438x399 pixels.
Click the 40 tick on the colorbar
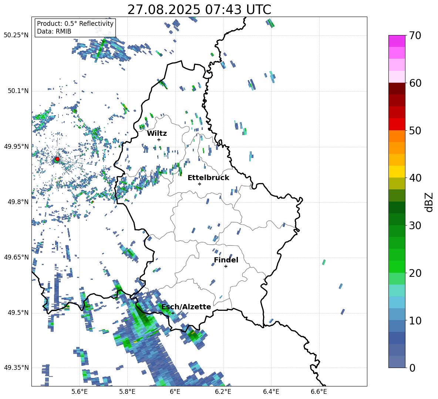(x=415, y=178)
